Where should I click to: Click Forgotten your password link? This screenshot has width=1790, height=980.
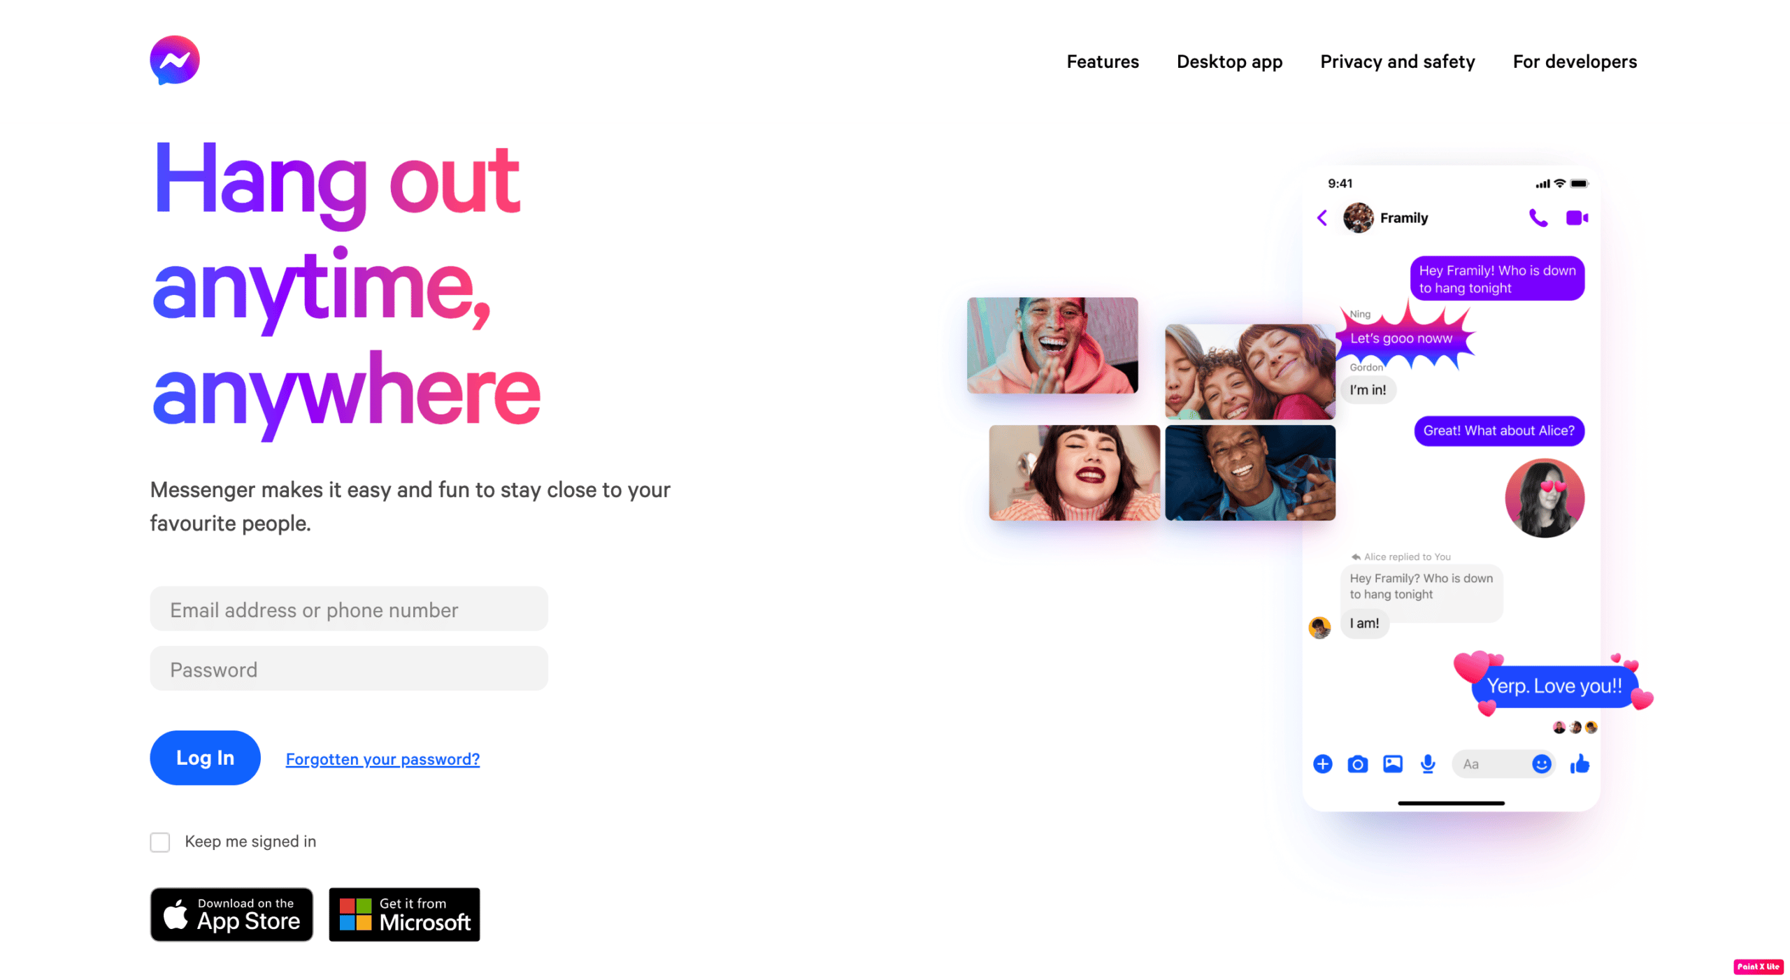(381, 758)
